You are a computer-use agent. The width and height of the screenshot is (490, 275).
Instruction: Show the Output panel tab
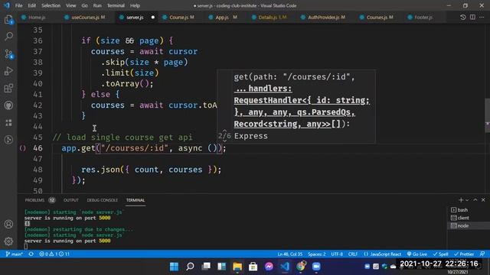[71, 200]
